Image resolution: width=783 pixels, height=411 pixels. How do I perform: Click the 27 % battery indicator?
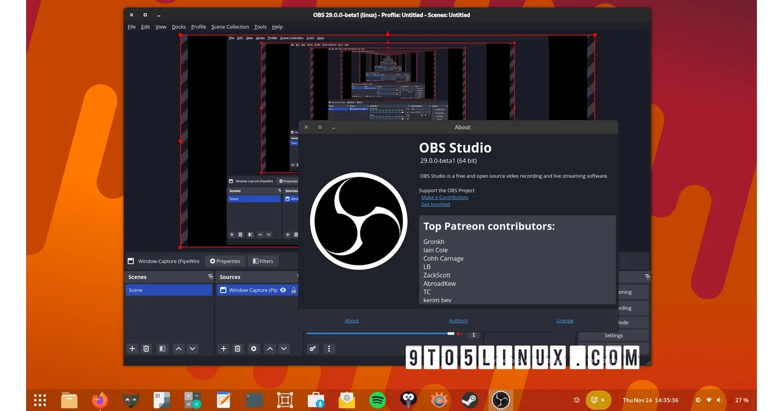[x=742, y=400]
